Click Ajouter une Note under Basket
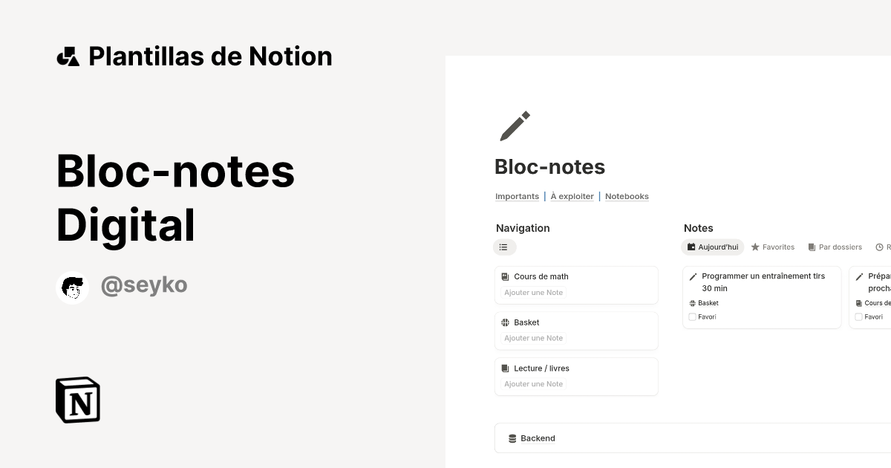The width and height of the screenshot is (891, 468). [x=533, y=338]
